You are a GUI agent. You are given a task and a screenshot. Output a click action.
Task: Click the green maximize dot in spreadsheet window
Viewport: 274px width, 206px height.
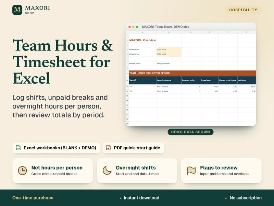click(x=137, y=27)
